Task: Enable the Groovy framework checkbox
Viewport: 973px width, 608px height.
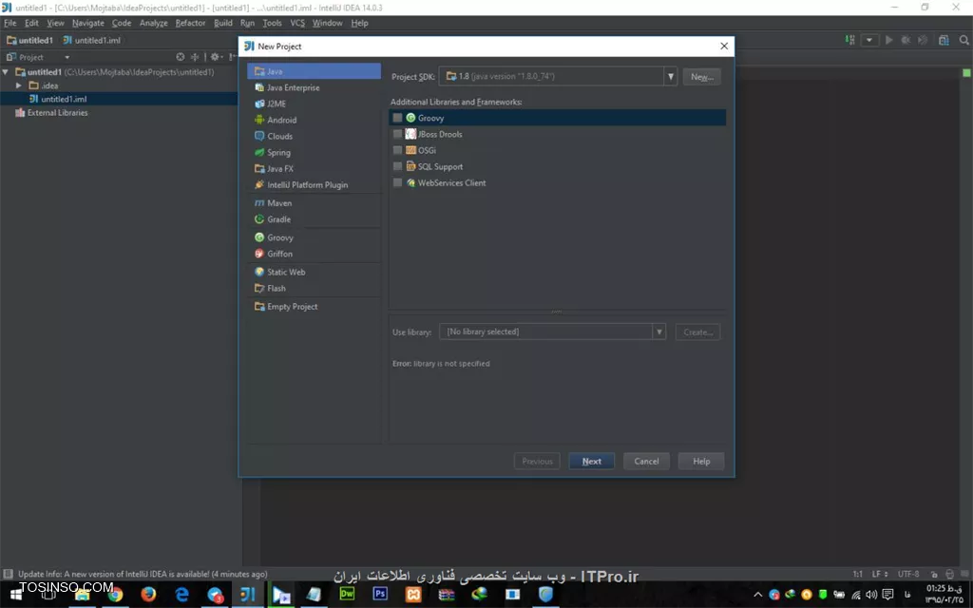Action: click(397, 118)
